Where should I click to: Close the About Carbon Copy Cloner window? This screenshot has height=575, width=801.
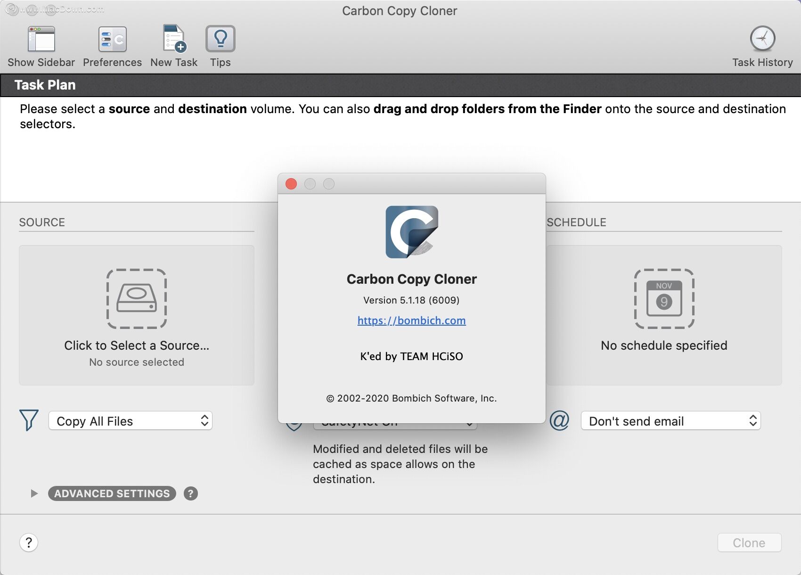(291, 184)
